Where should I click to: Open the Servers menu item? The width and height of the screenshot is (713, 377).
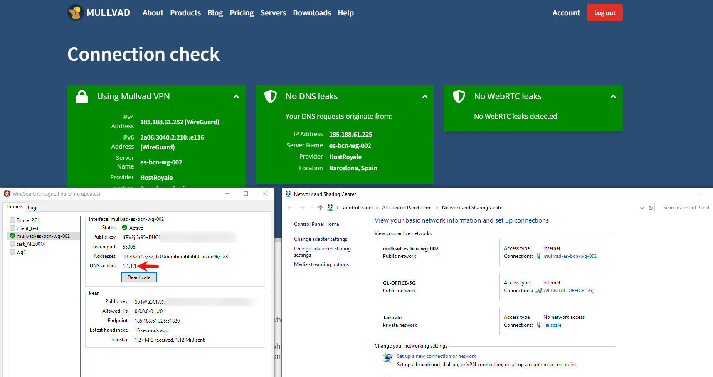(x=273, y=13)
